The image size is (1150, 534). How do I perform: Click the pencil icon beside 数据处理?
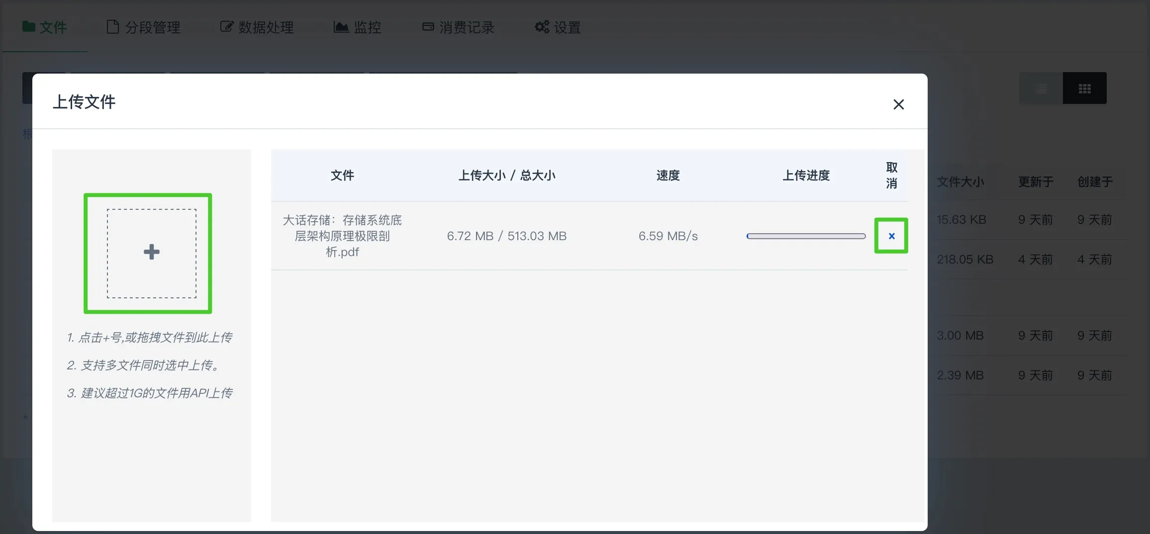[x=227, y=27]
